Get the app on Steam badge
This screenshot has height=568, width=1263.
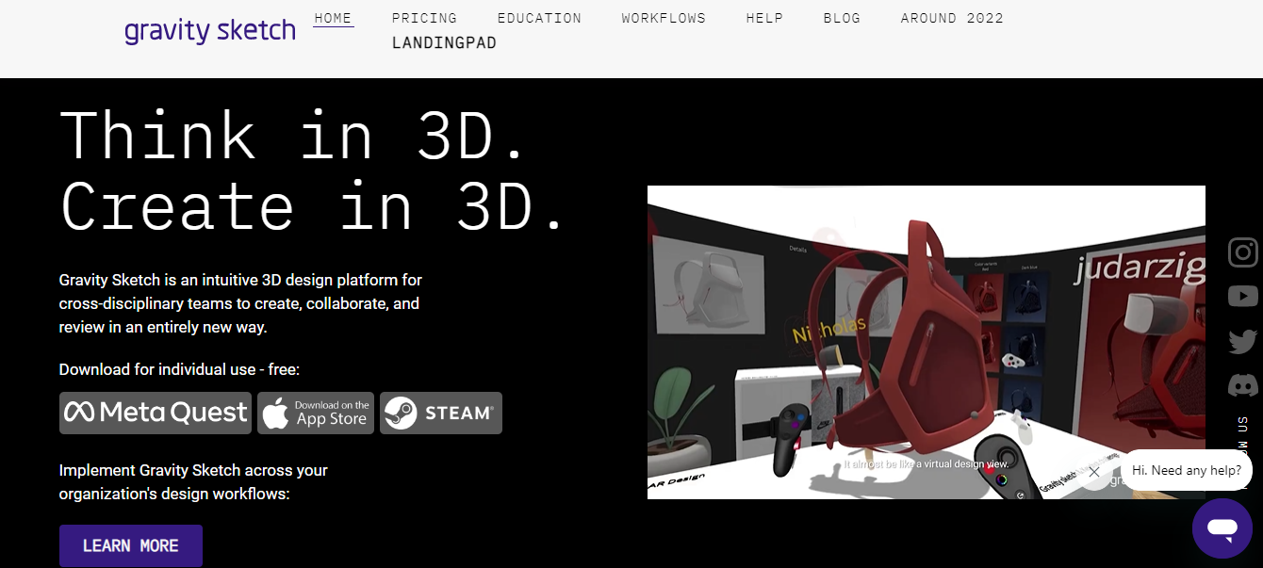pyautogui.click(x=441, y=413)
